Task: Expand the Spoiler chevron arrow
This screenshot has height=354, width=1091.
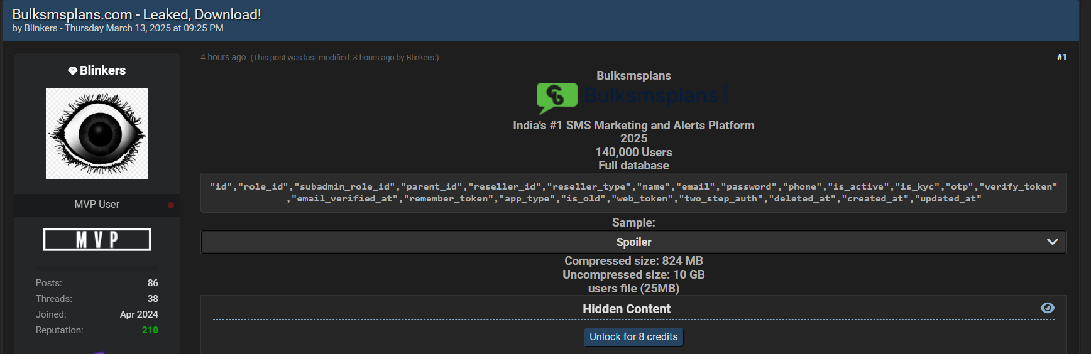Action: 1052,242
